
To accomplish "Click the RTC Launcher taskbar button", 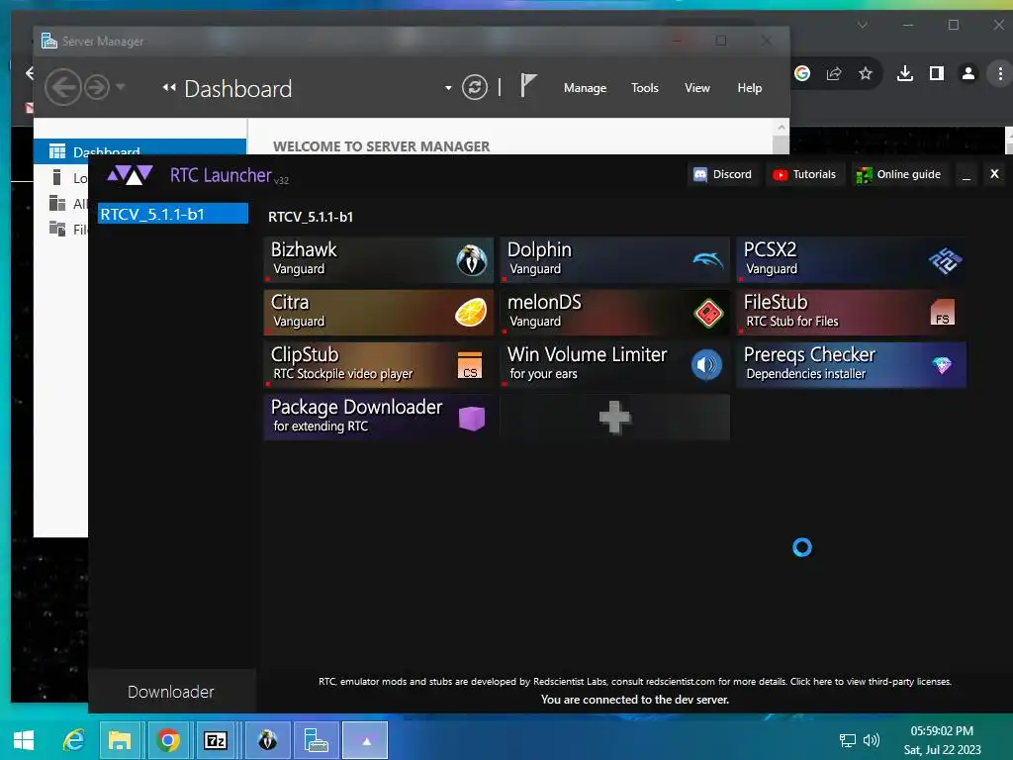I will [366, 740].
